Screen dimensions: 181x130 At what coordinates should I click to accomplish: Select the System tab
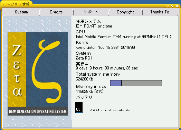pyautogui.click(x=21, y=12)
